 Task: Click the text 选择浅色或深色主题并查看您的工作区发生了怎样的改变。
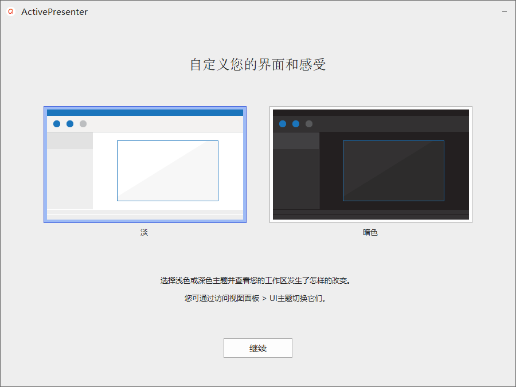pos(256,280)
